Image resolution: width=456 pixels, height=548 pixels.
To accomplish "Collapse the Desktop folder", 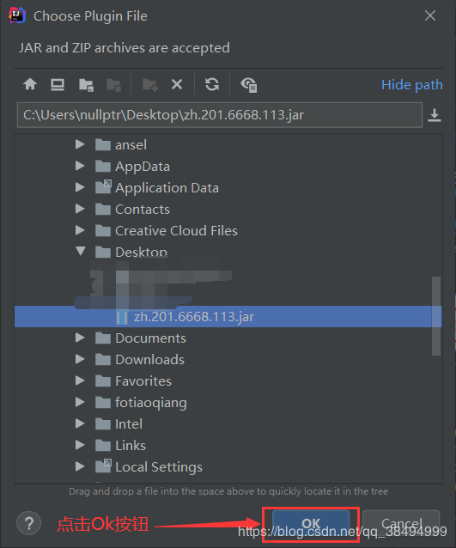I will (x=81, y=252).
